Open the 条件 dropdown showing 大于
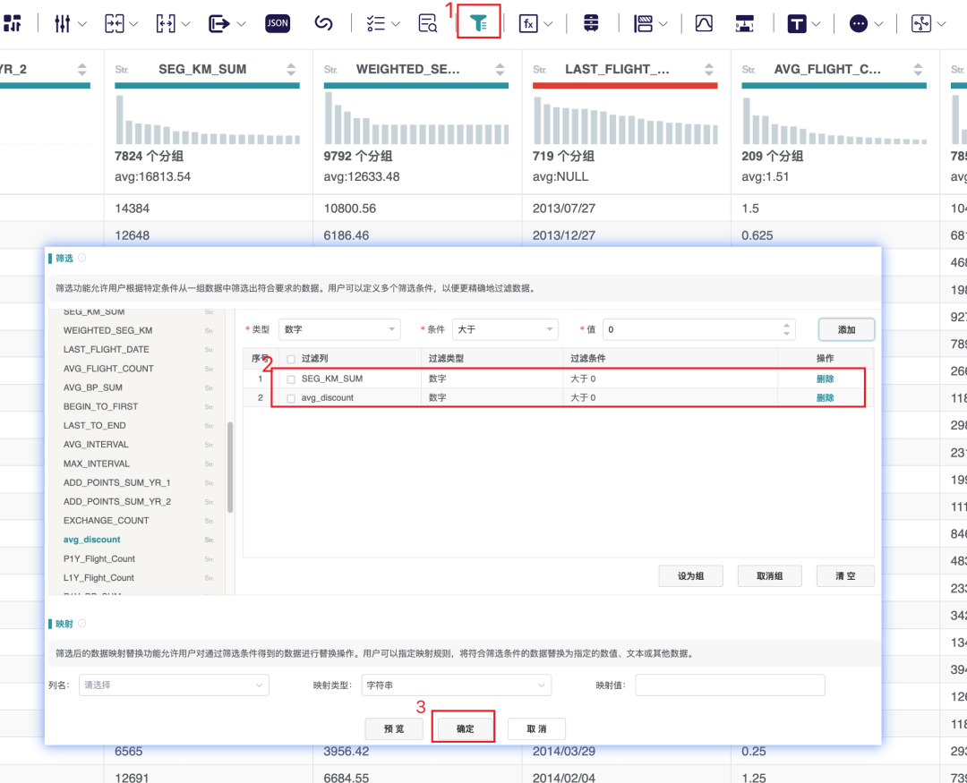This screenshot has height=783, width=967. pyautogui.click(x=505, y=329)
